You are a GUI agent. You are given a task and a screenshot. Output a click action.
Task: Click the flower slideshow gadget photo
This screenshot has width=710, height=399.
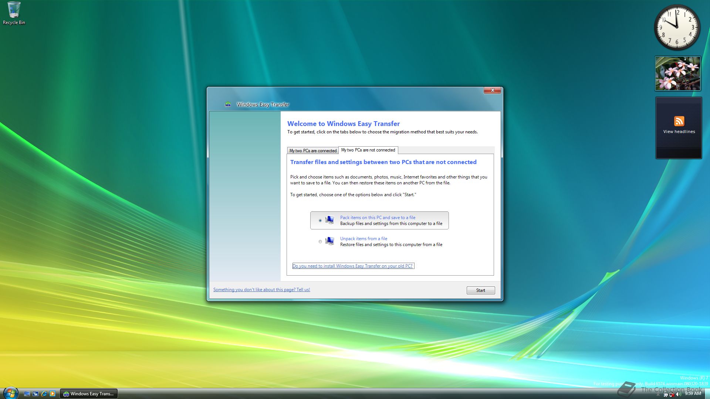point(677,74)
